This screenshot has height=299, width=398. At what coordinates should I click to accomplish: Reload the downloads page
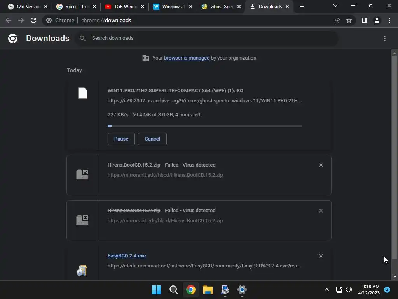tap(33, 20)
